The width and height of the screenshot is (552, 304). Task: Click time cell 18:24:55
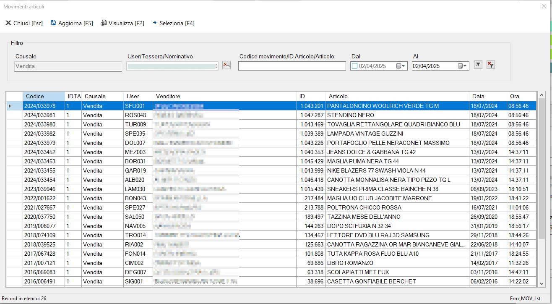pyautogui.click(x=521, y=254)
